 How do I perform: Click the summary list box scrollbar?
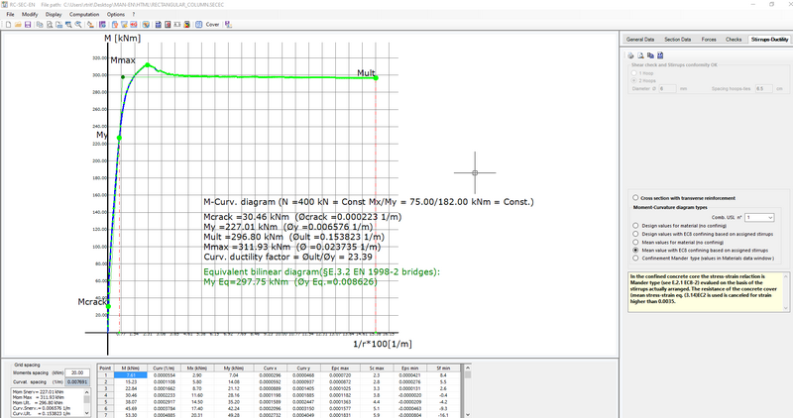point(87,402)
